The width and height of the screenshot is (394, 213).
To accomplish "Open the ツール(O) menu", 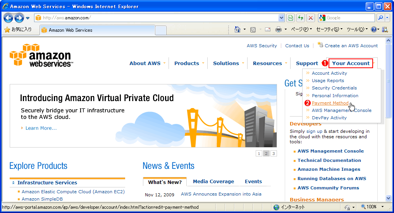I will (x=357, y=30).
